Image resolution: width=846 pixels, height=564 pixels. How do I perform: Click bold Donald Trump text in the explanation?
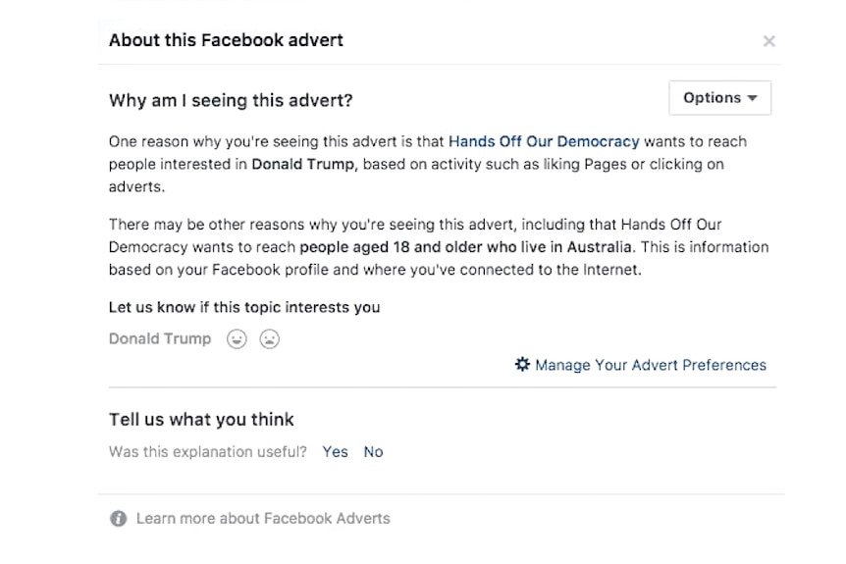tap(304, 164)
